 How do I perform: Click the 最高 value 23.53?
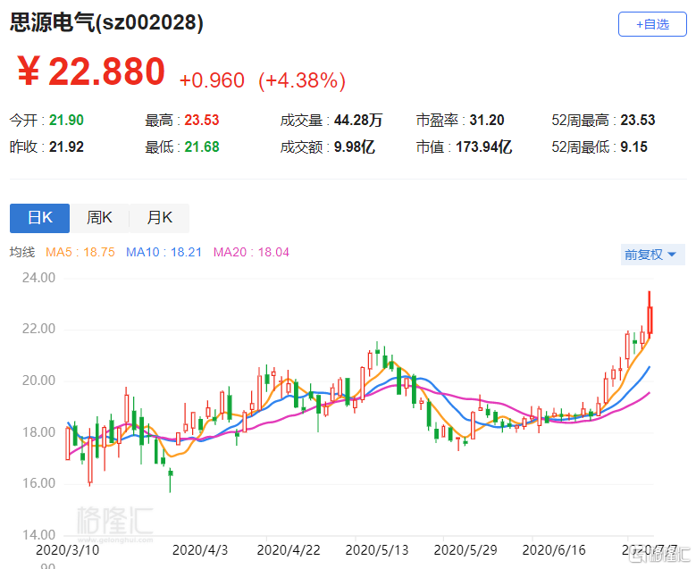click(x=202, y=120)
